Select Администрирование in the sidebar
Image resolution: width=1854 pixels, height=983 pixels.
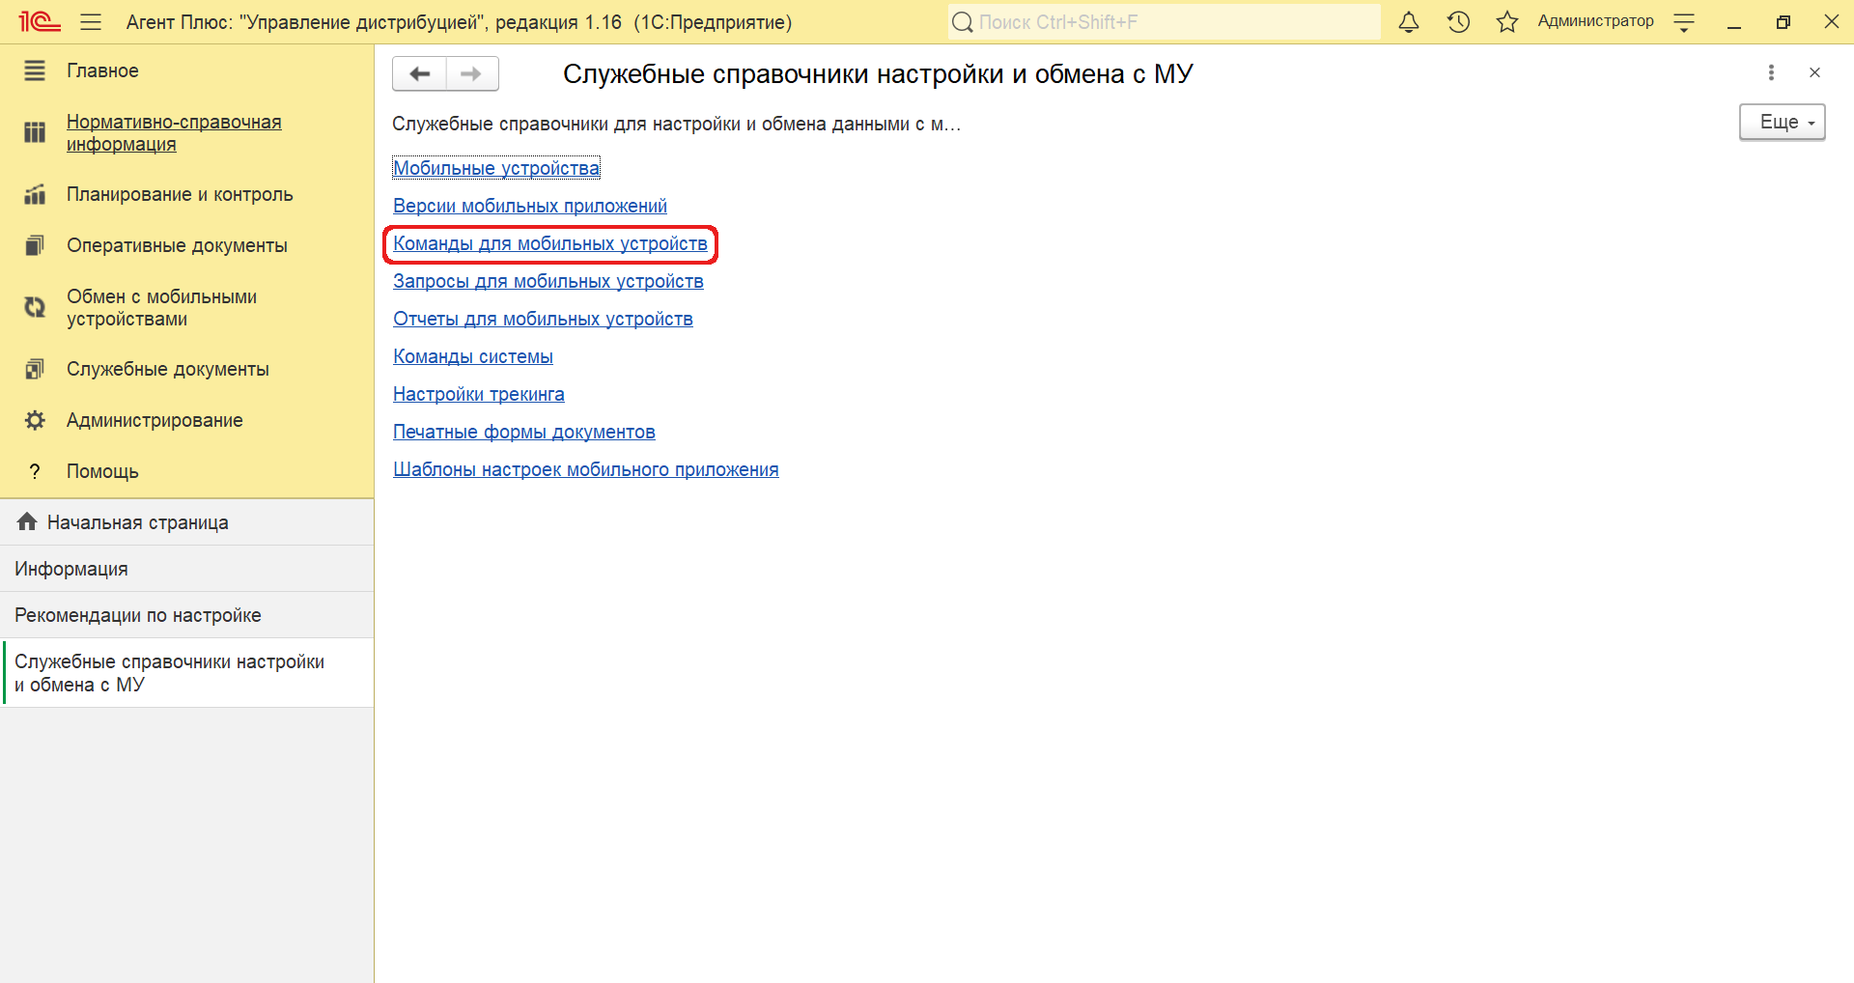point(154,420)
